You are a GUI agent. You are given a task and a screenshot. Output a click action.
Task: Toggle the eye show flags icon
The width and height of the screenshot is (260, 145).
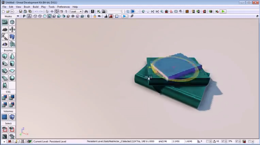coord(99,16)
